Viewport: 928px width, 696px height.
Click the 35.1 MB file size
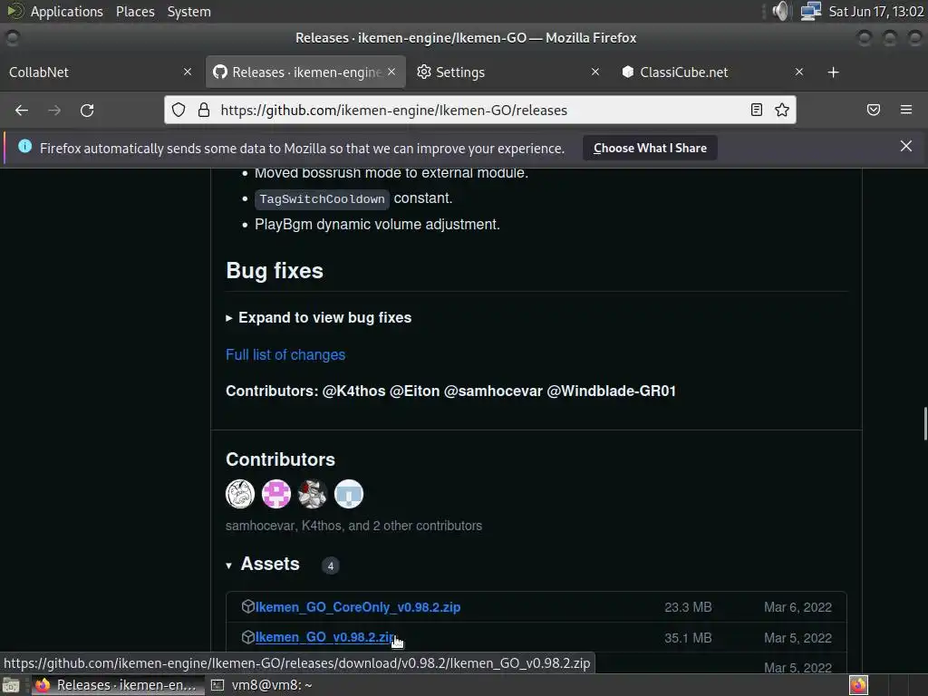coord(688,638)
